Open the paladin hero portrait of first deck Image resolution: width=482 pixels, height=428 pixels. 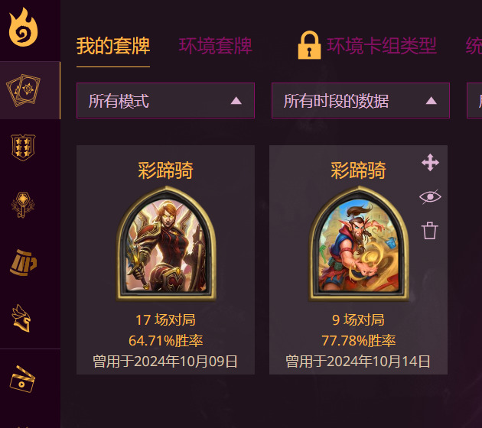coord(166,244)
